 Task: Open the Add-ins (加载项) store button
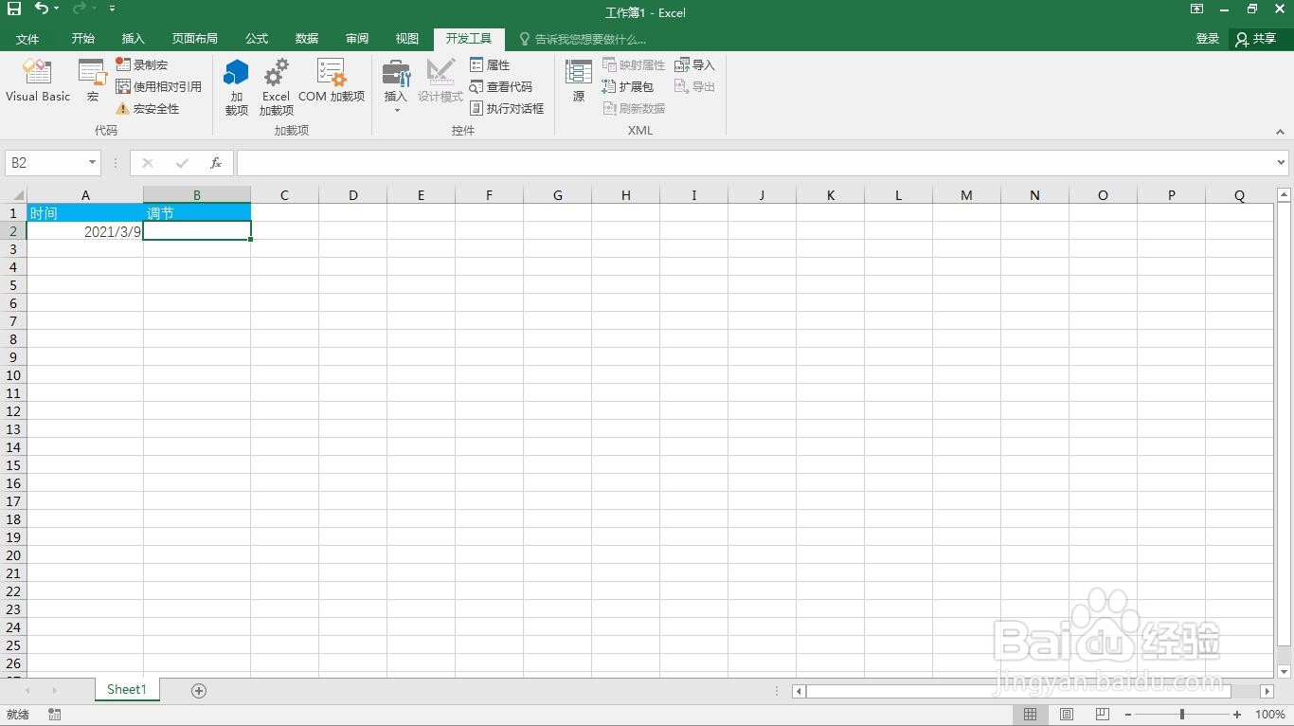(x=237, y=87)
